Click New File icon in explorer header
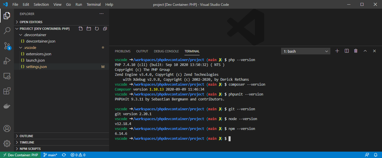The height and width of the screenshot is (158, 382). (81, 29)
